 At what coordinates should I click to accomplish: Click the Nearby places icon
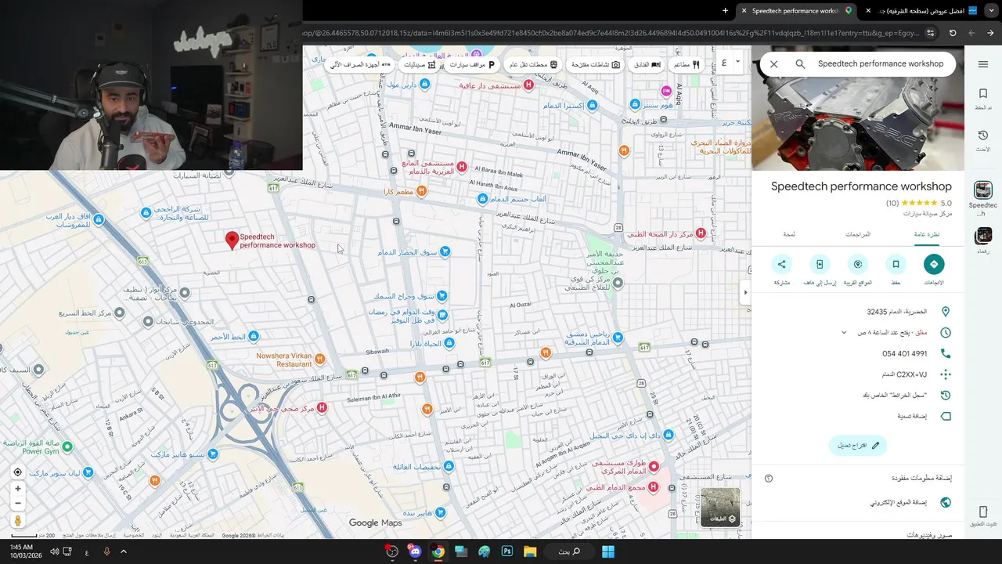858,265
